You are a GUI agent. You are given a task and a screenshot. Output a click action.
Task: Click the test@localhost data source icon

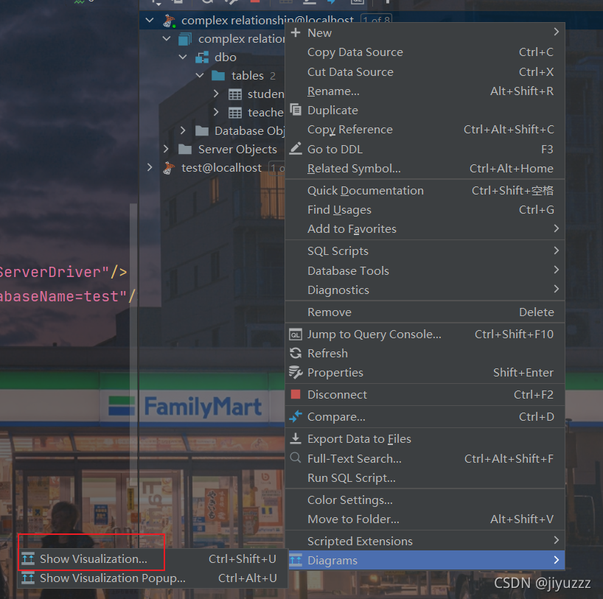168,168
